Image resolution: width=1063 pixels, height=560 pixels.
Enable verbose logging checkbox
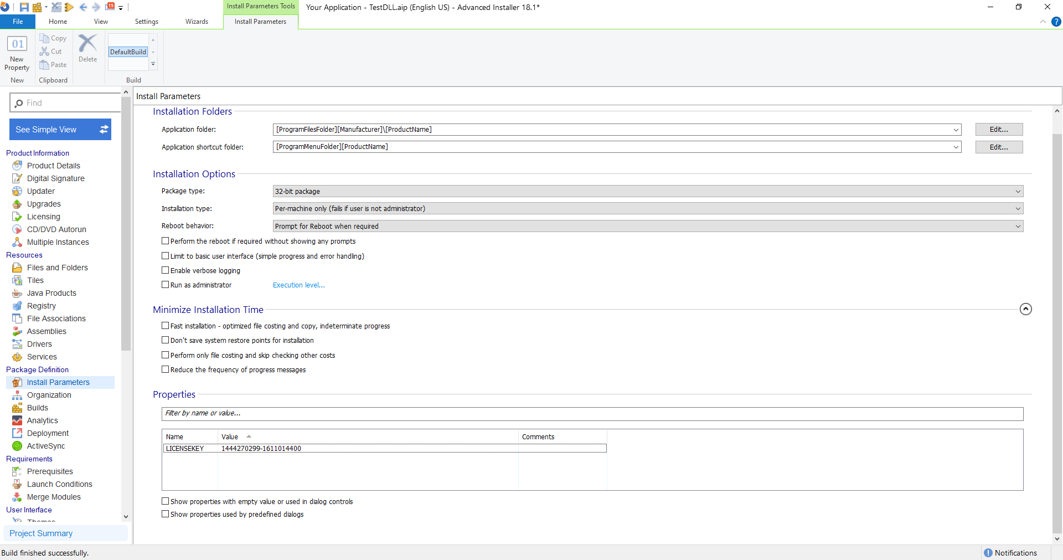(x=165, y=270)
